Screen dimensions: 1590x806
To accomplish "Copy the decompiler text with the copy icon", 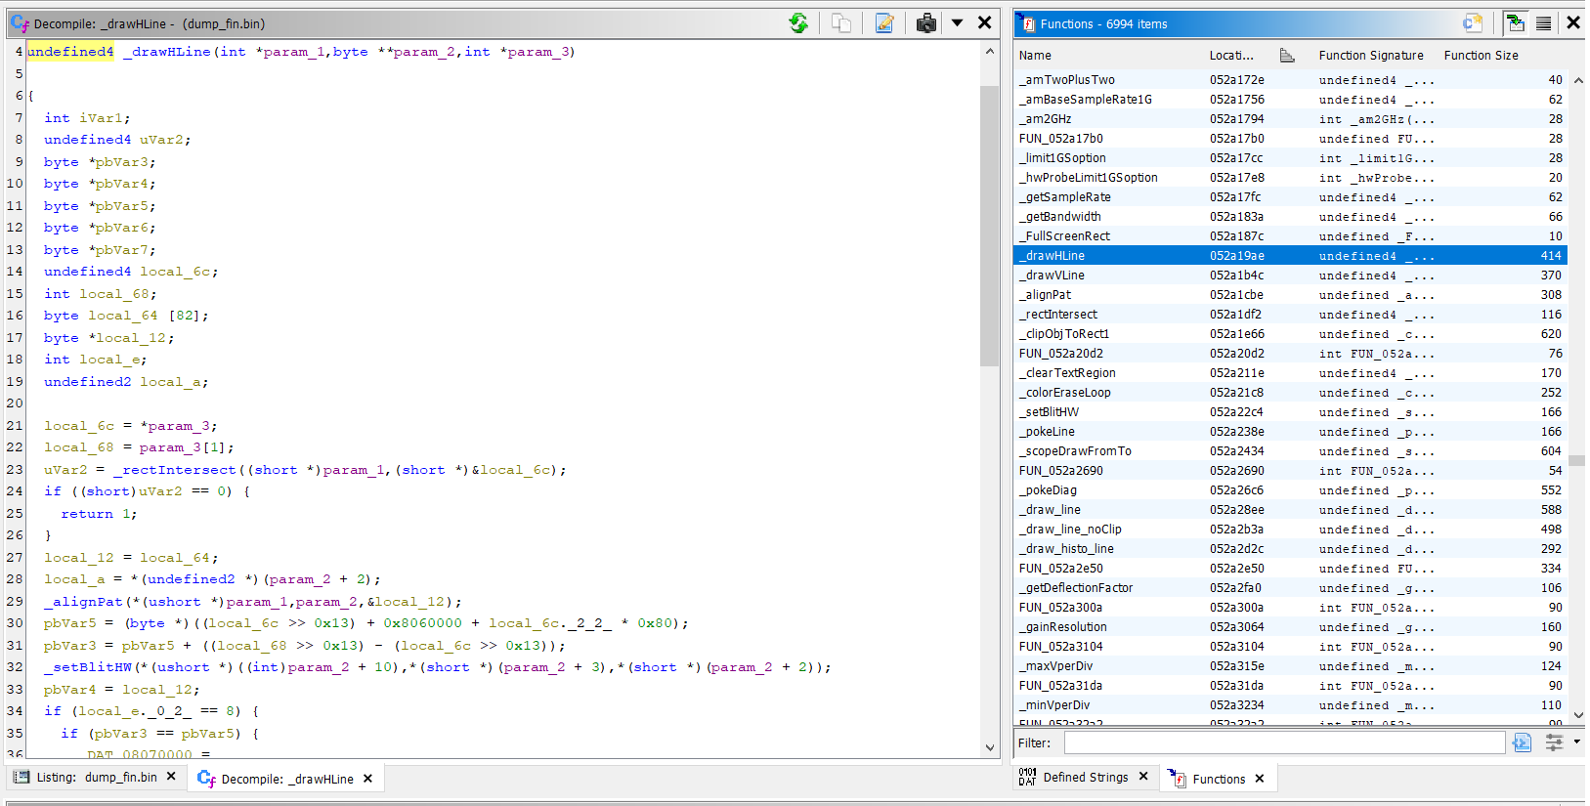I will tap(841, 23).
